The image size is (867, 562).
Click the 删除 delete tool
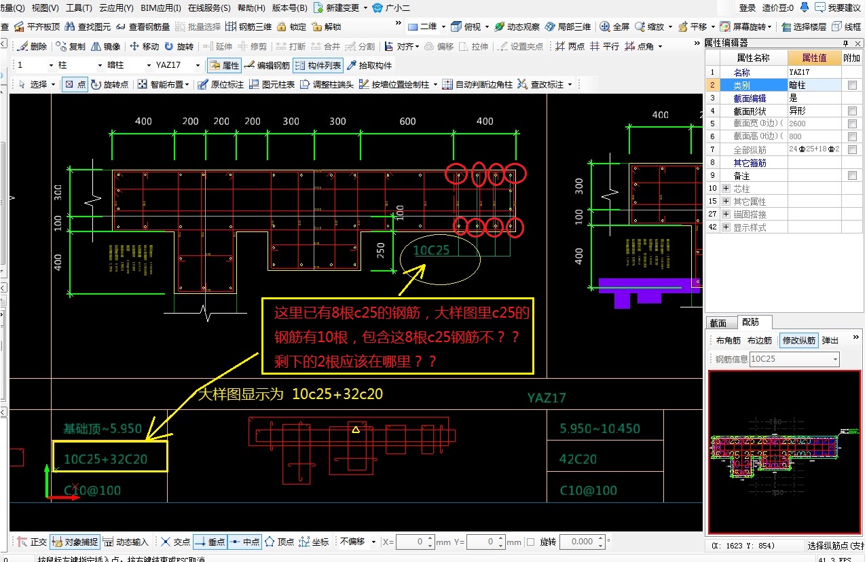point(32,46)
